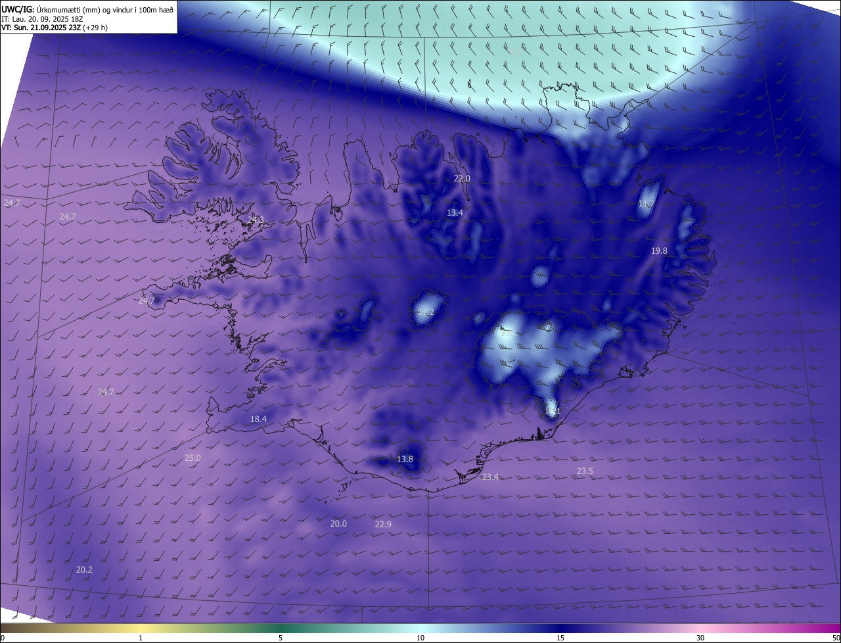Screen dimensions: 841x643
Task: Click the "5" label on the colour scale
Action: tap(281, 638)
